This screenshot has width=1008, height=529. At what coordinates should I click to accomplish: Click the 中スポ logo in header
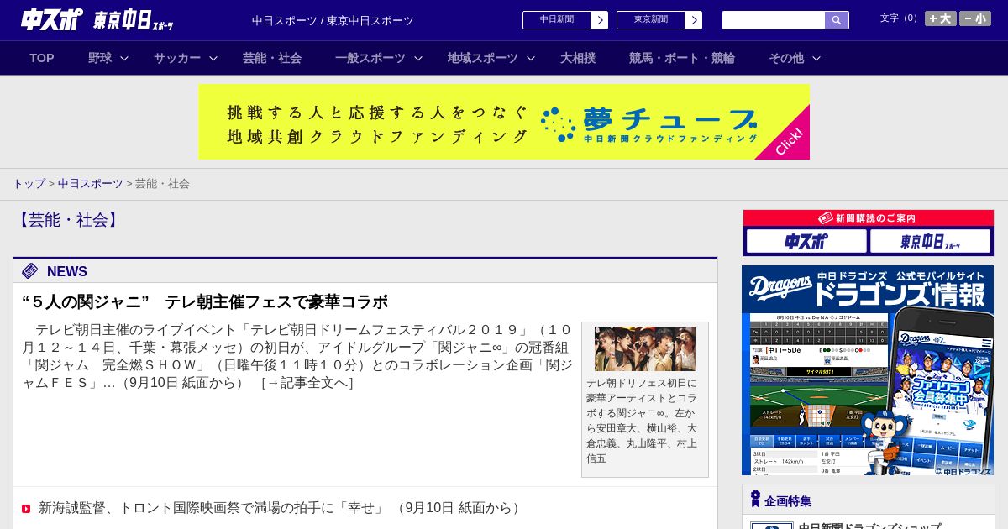tap(52, 19)
